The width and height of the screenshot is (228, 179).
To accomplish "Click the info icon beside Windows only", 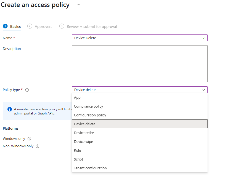I will click(29, 139).
